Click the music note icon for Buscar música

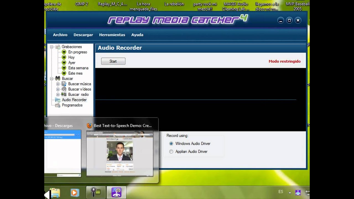64,84
